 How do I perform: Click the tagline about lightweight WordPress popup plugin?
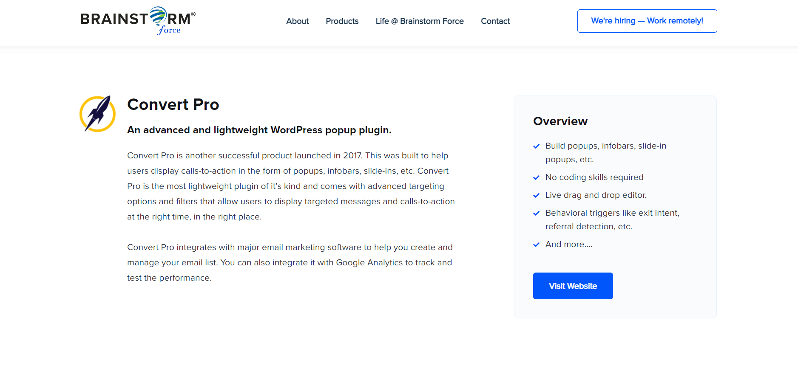pos(259,130)
